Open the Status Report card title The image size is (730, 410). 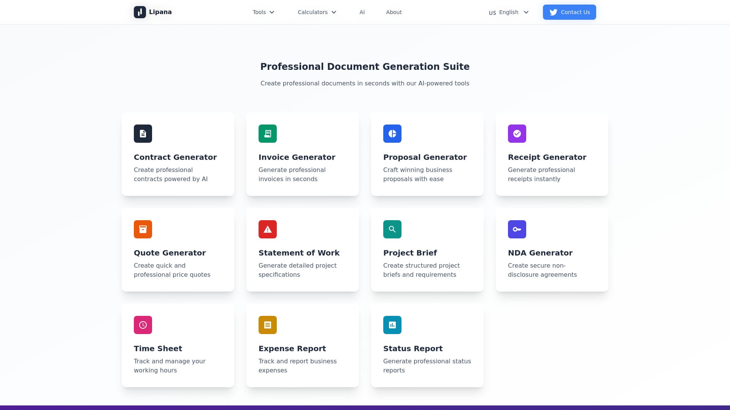click(413, 348)
